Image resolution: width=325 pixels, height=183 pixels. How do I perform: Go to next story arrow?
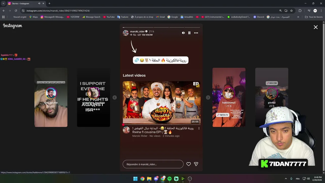pyautogui.click(x=208, y=97)
